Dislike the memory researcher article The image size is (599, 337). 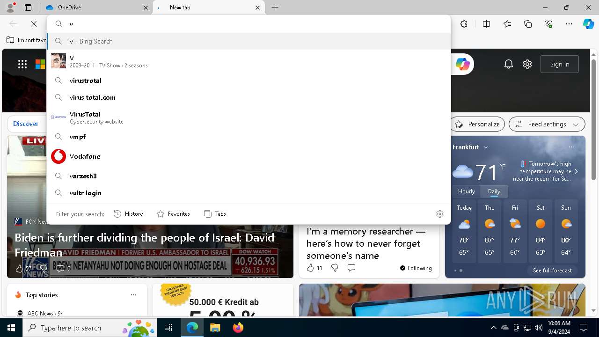click(x=335, y=268)
